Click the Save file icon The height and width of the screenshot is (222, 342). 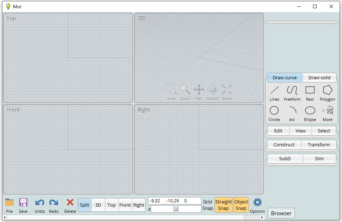pos(23,205)
